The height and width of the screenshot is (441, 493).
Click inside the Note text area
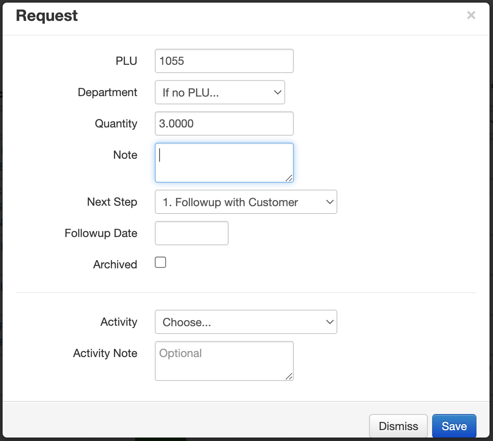pyautogui.click(x=224, y=162)
